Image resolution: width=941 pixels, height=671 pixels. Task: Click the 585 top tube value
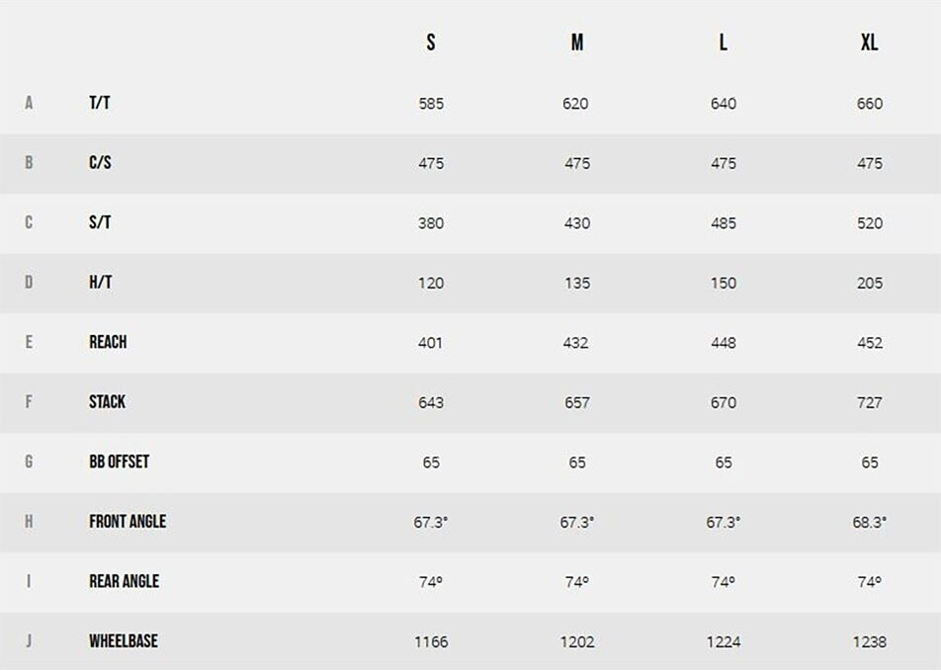pos(431,104)
